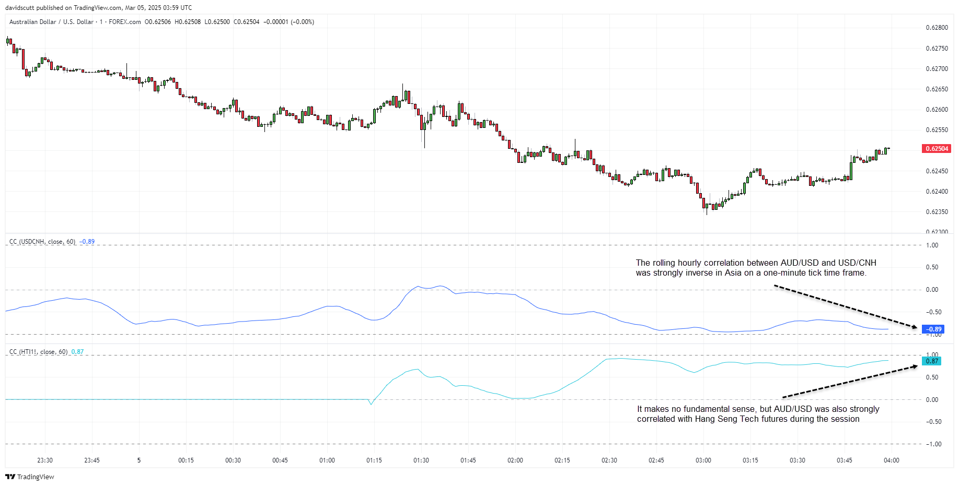The width and height of the screenshot is (959, 486).
Task: Click the blue −0.89 axis value label
Action: click(933, 329)
